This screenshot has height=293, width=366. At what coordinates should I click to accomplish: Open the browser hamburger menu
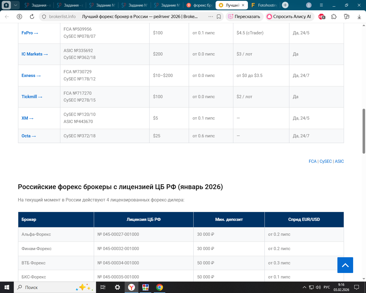321,5
